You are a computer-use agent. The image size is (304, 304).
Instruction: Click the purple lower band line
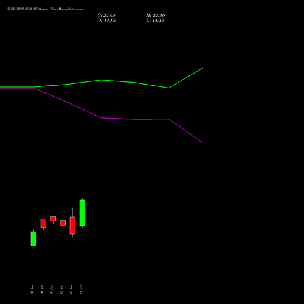point(102,118)
